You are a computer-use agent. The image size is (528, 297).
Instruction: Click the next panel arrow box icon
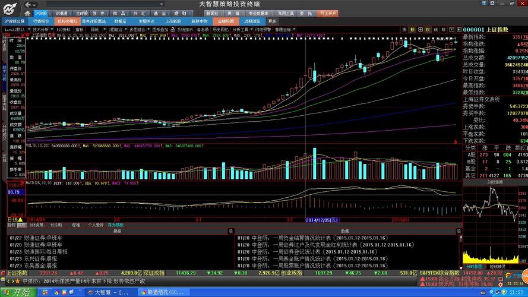(x=459, y=30)
